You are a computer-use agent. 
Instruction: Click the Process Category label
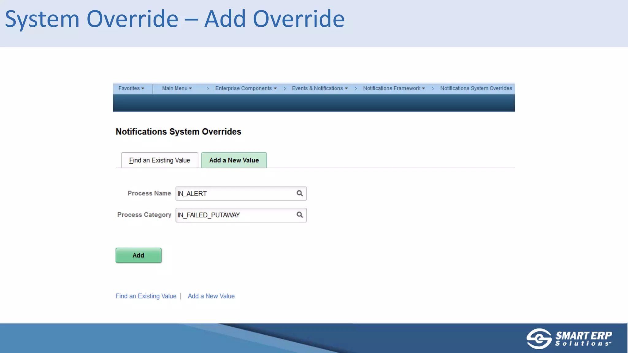(144, 215)
